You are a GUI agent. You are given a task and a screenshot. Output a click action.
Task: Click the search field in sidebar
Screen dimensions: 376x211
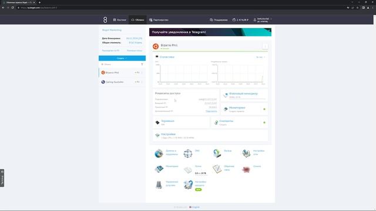[120, 64]
